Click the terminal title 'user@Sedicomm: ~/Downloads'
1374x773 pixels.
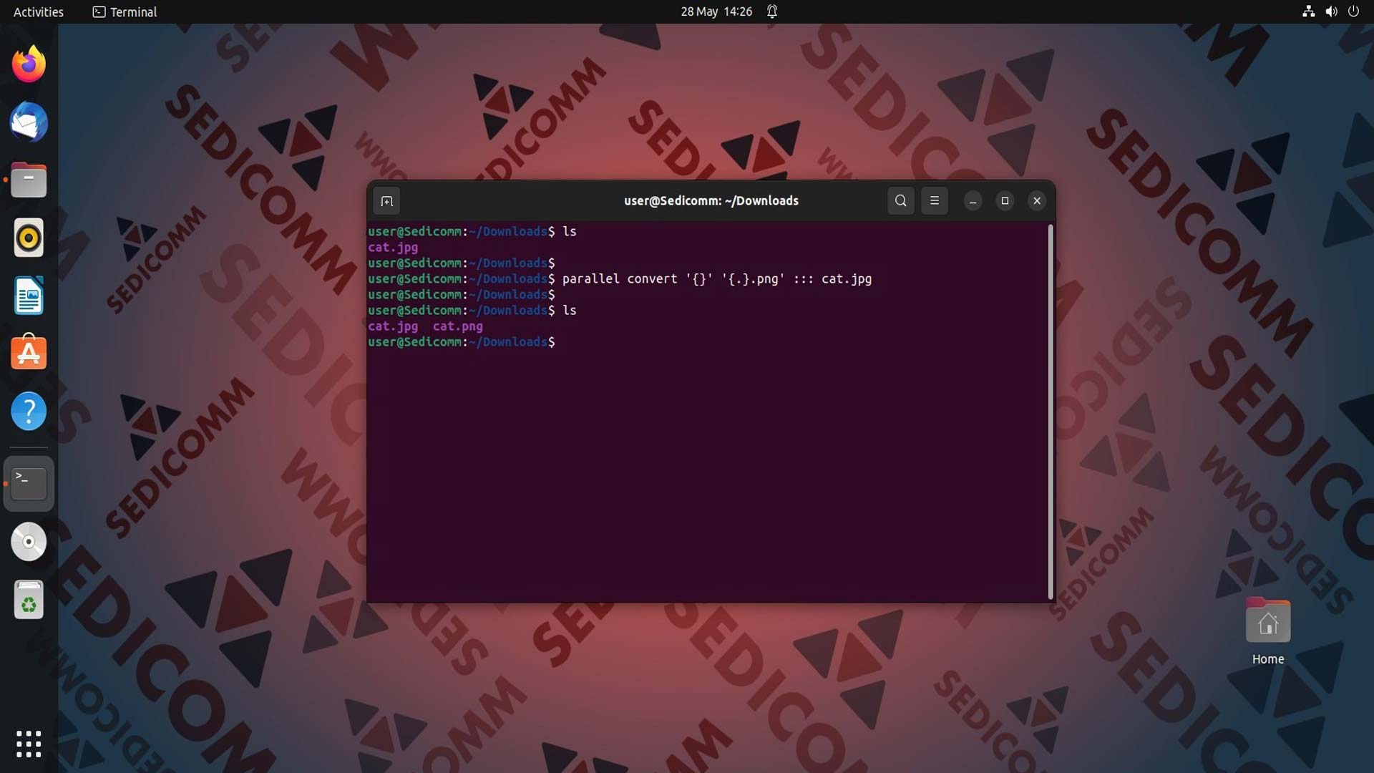coord(711,201)
